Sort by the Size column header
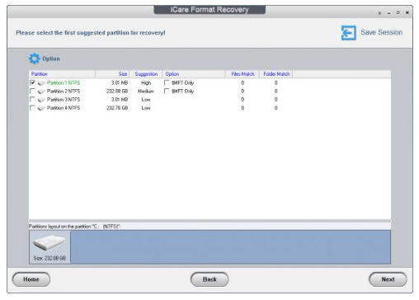This screenshot has width=419, height=300. point(112,74)
